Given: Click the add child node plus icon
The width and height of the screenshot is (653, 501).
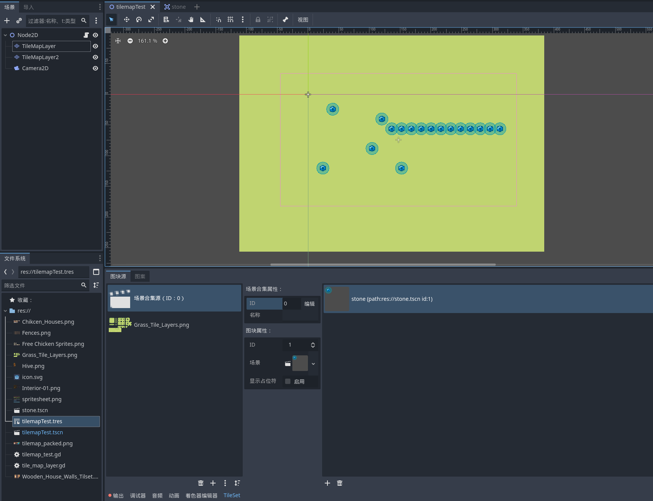Looking at the screenshot, I should [7, 21].
